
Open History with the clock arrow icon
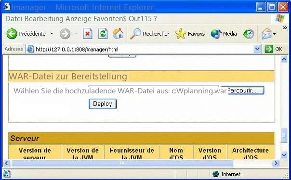point(249,34)
